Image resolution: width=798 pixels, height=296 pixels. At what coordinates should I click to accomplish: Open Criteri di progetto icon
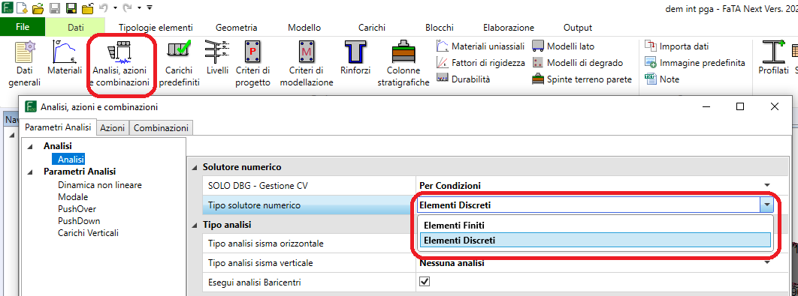[253, 52]
